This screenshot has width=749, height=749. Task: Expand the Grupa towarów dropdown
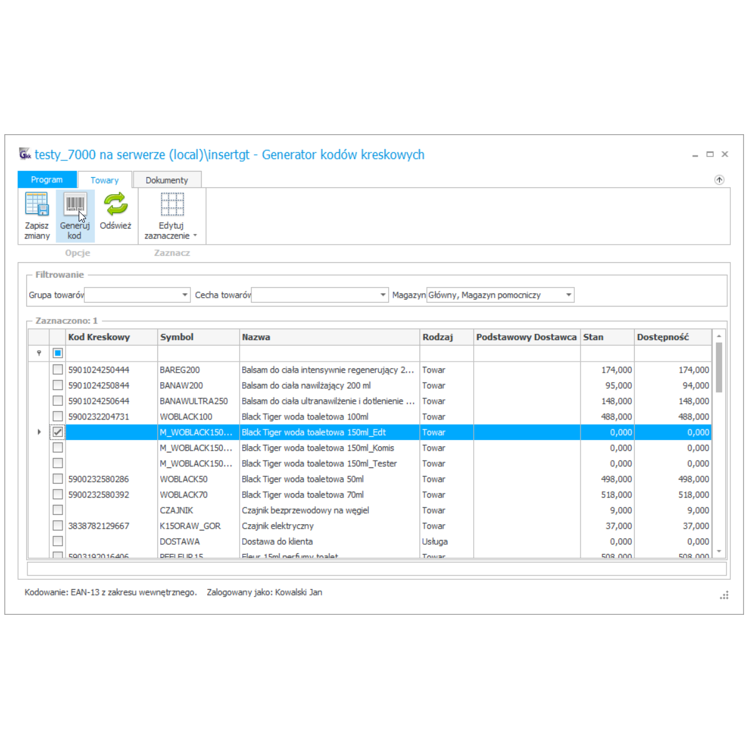tap(185, 295)
